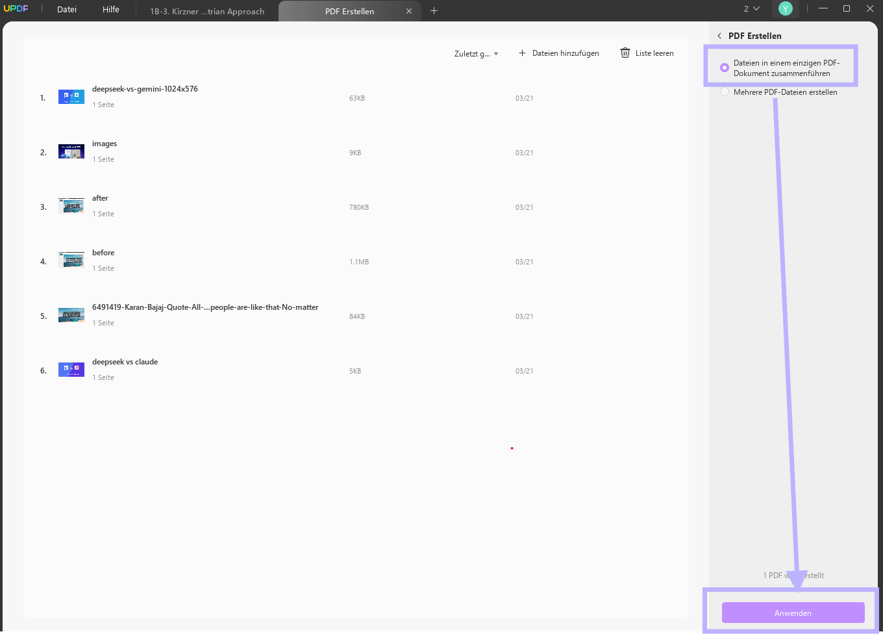This screenshot has height=634, width=883.
Task: Maximize the UPDF window
Action: [847, 8]
